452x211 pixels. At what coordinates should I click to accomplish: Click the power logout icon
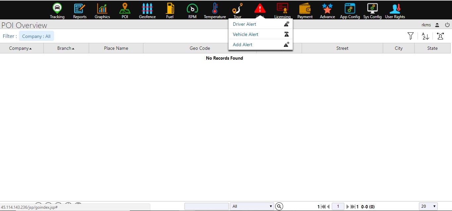click(x=447, y=25)
